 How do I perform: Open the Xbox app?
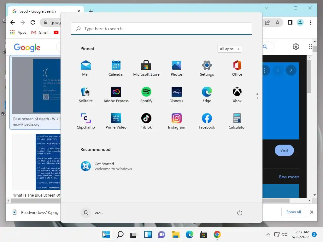237,95
